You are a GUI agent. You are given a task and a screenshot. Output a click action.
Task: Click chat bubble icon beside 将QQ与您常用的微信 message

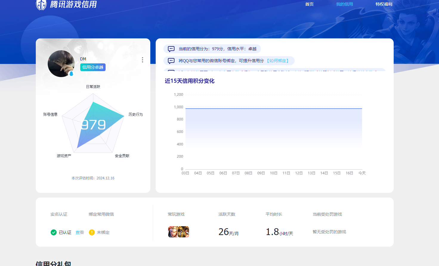click(x=171, y=61)
